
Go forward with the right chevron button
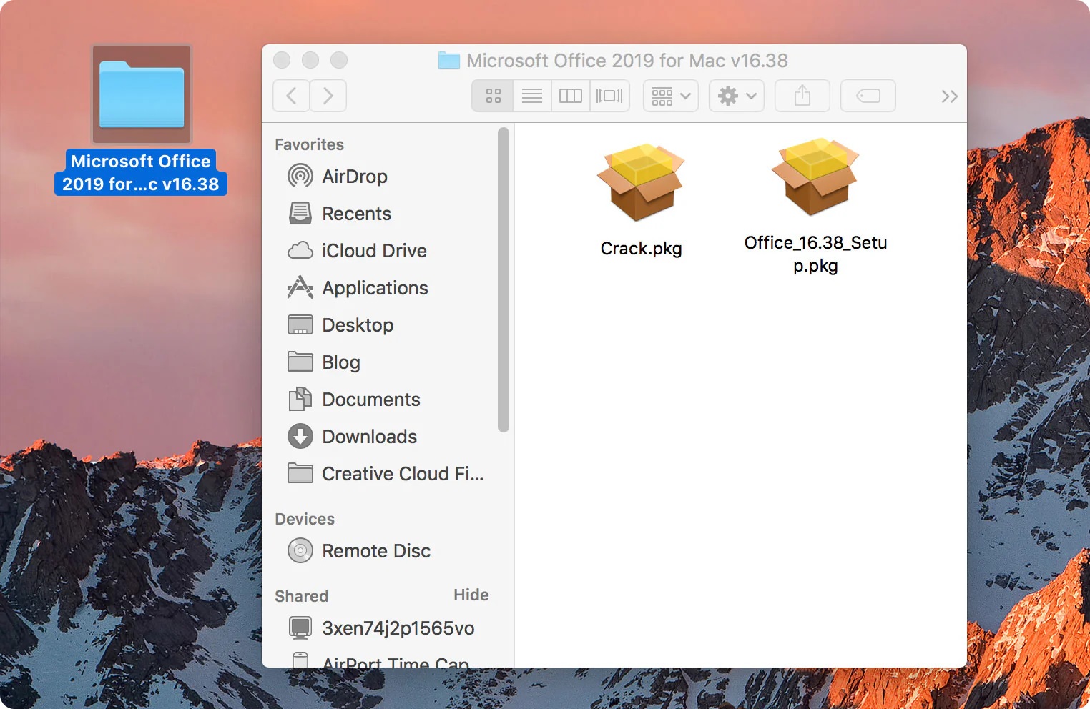click(x=328, y=96)
